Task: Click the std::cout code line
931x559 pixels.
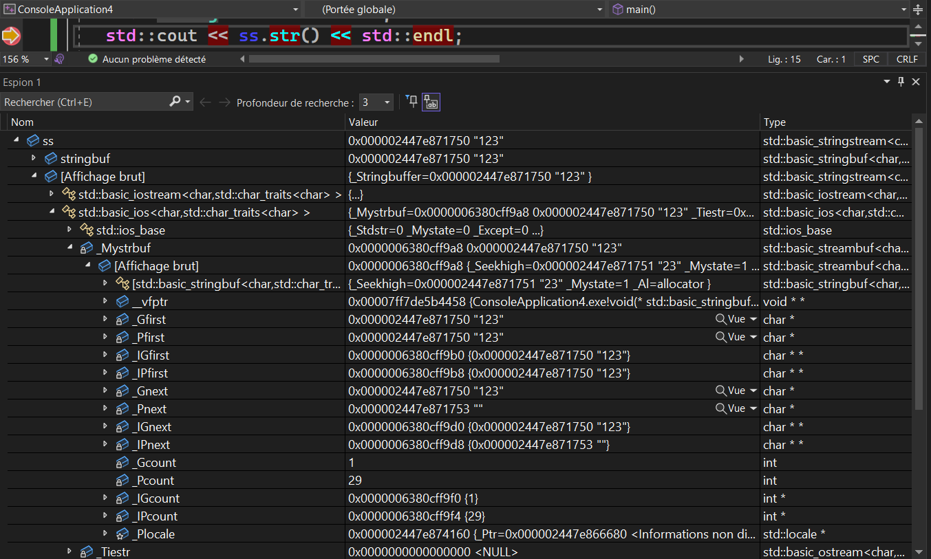Action: point(283,36)
